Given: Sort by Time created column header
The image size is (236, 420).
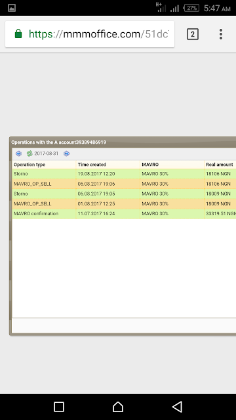Looking at the screenshot, I should tap(108, 165).
